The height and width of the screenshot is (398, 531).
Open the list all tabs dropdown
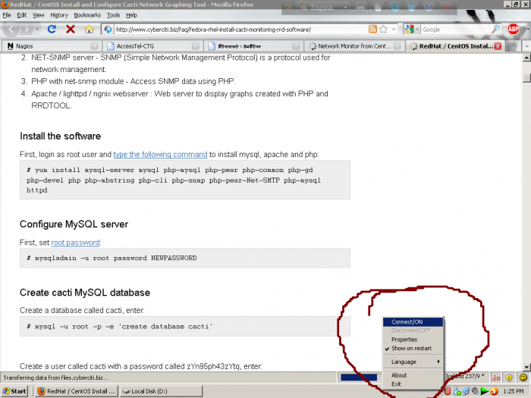tap(526, 46)
